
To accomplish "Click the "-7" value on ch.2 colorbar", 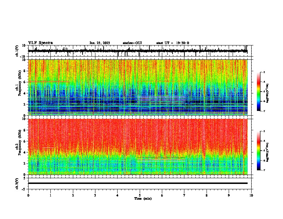I will [x=263, y=170].
